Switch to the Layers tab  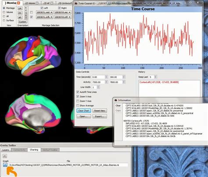point(6,150)
